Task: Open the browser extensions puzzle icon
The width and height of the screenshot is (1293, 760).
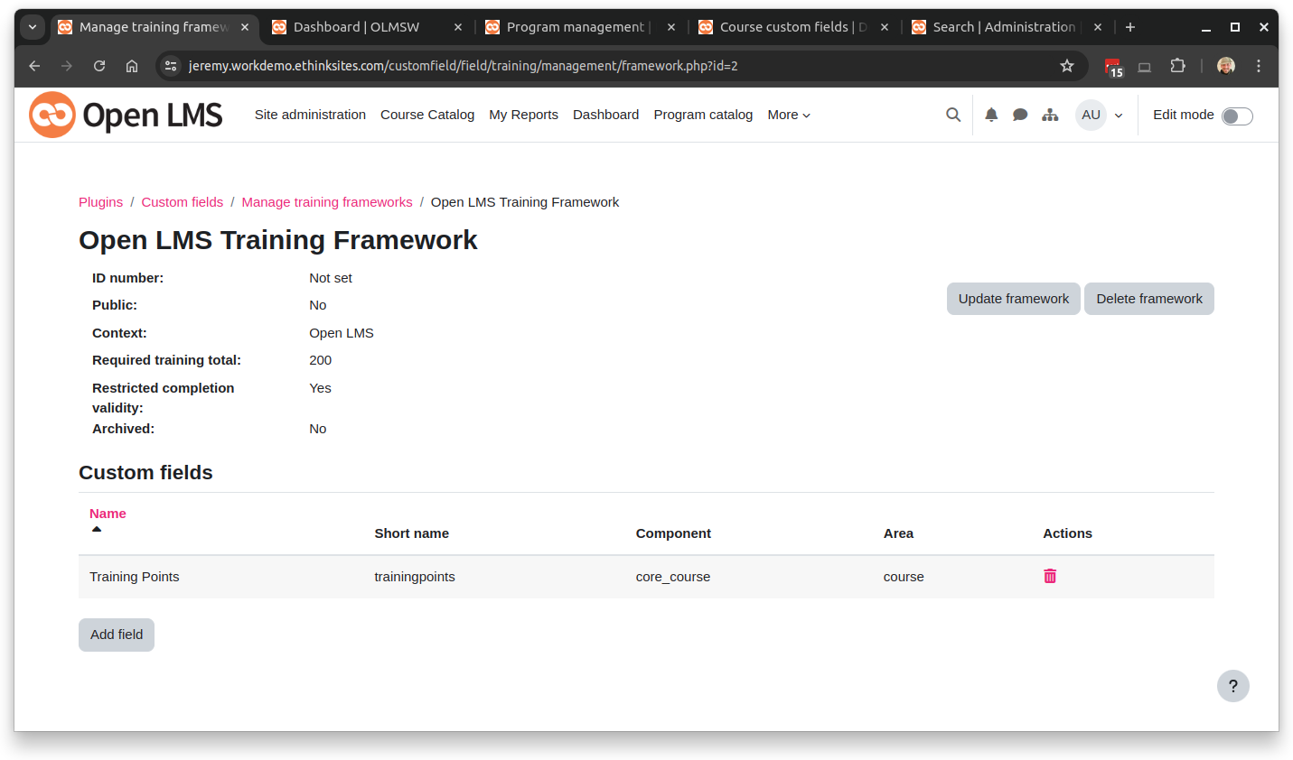Action: tap(1177, 66)
